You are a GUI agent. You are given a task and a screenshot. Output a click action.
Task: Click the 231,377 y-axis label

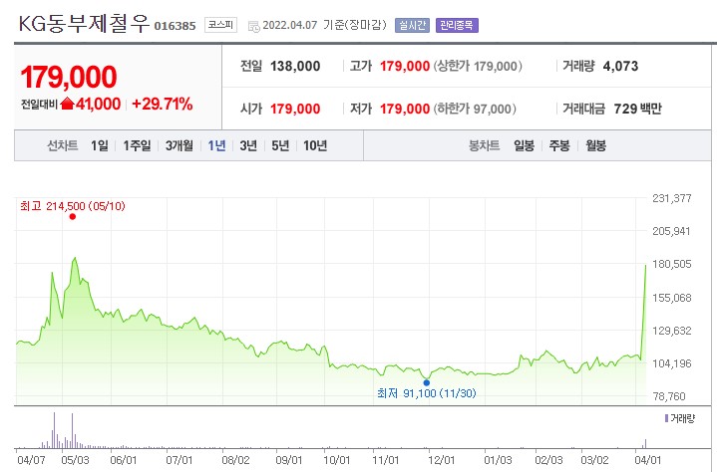coord(672,198)
